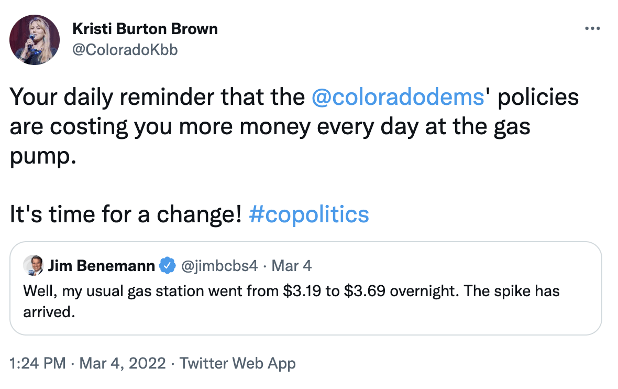Click Jim Benemann's avatar in quoted tweet
The width and height of the screenshot is (618, 389).
32,266
